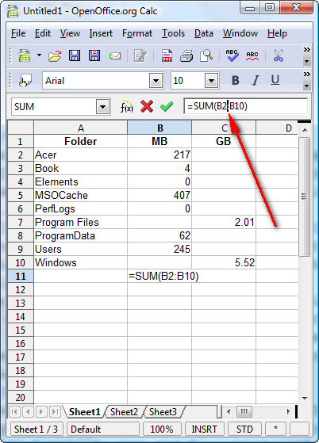Viewport: 319px width, 443px height.
Task: Expand the standard toolbar overflow chevron
Action: 306,50
